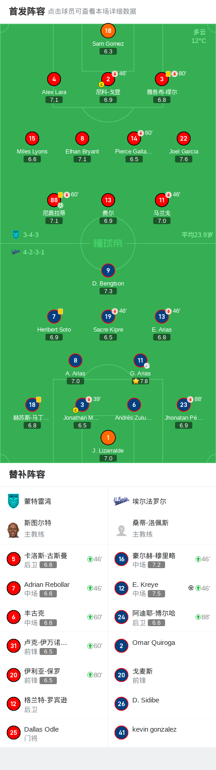This screenshot has width=216, height=770.
Task: Open Heribert Soto number 7 player badge
Action: click(54, 316)
